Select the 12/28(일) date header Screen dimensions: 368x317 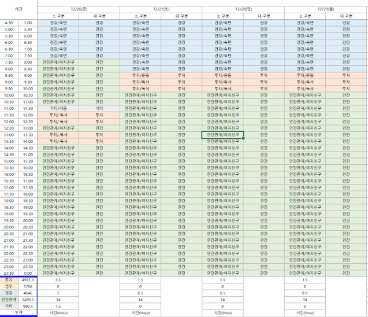point(244,9)
